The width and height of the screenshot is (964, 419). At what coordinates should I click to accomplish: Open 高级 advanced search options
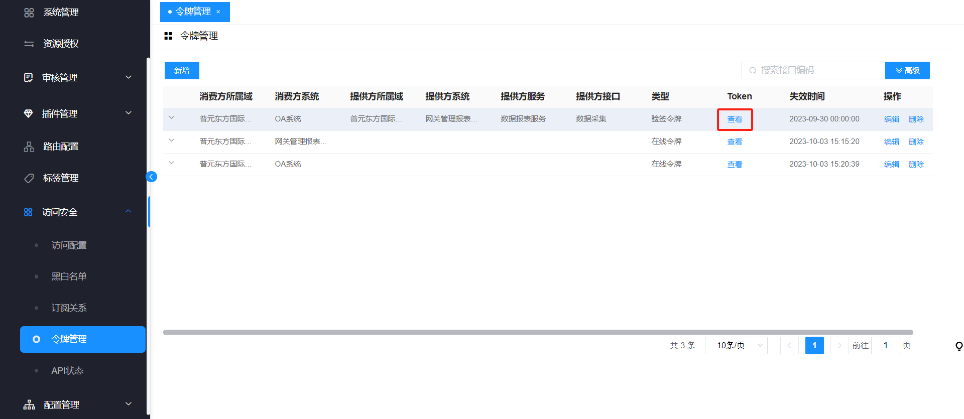click(x=907, y=71)
